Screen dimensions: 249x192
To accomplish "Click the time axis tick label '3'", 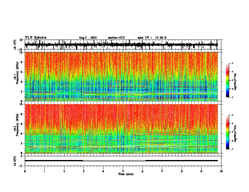I will point(84,171).
